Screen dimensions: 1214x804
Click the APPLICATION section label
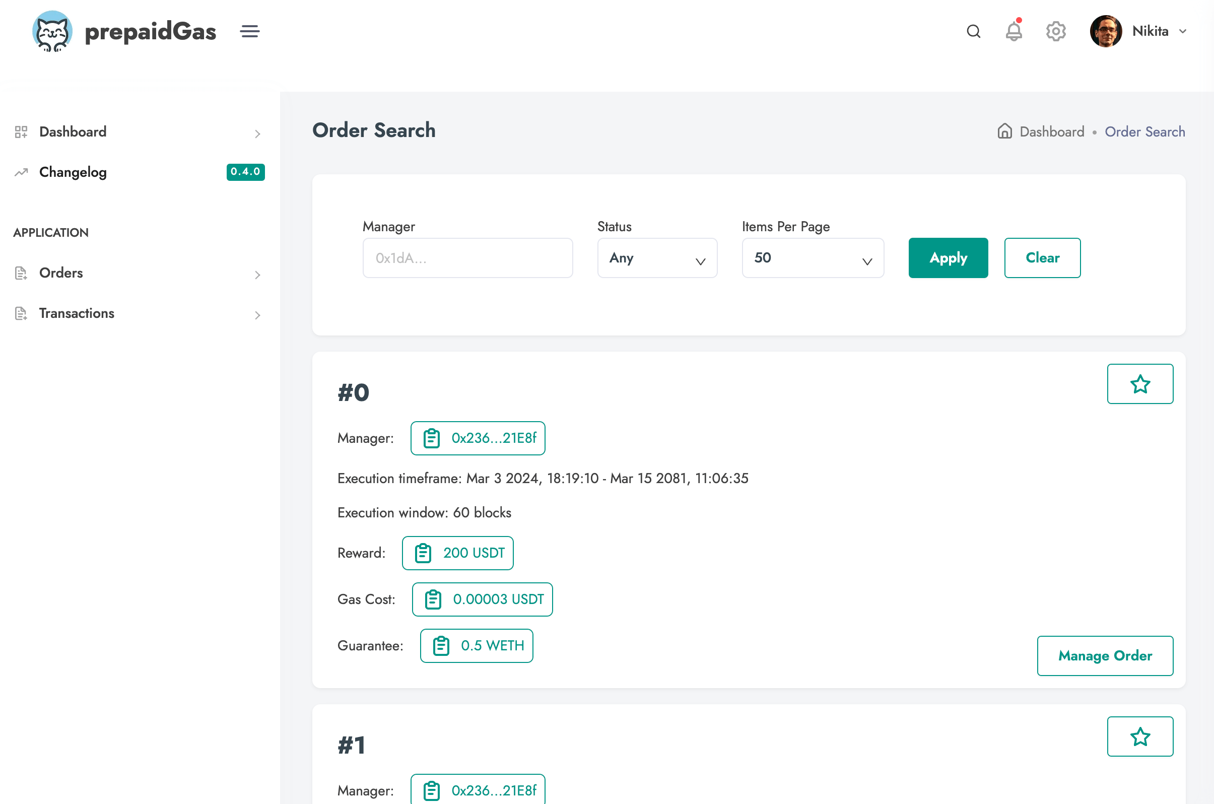pyautogui.click(x=51, y=233)
